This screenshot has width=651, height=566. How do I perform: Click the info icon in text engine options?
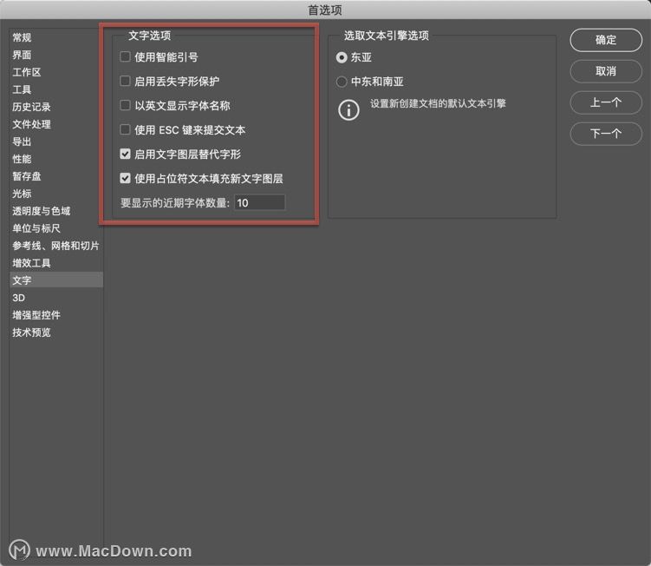pos(348,110)
